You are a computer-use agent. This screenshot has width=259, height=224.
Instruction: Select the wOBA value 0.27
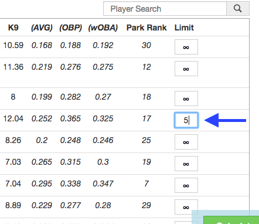point(103,97)
